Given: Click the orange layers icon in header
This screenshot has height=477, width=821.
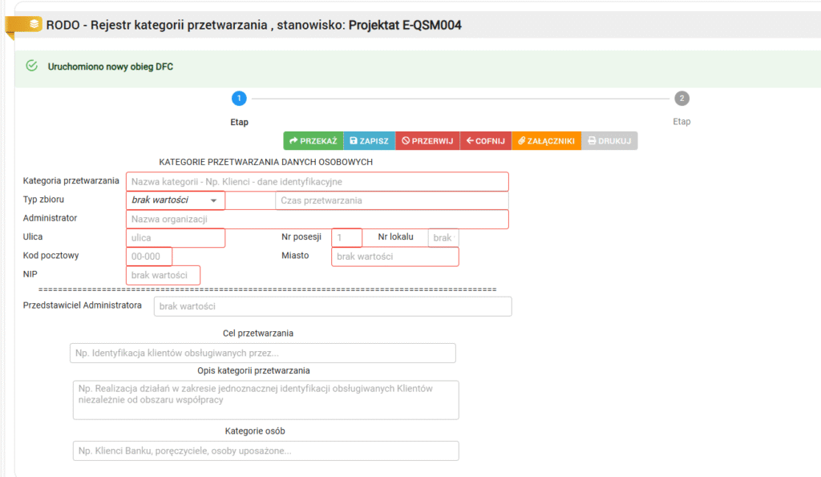Looking at the screenshot, I should (34, 24).
